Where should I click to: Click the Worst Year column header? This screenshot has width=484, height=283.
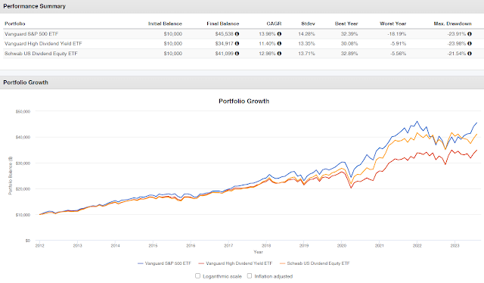click(x=393, y=23)
